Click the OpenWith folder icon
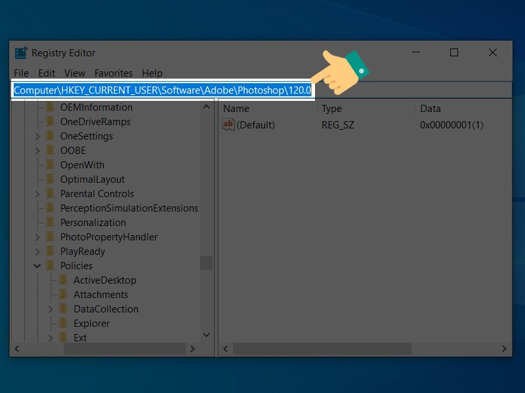Viewport: 525px width, 393px height. pos(51,164)
